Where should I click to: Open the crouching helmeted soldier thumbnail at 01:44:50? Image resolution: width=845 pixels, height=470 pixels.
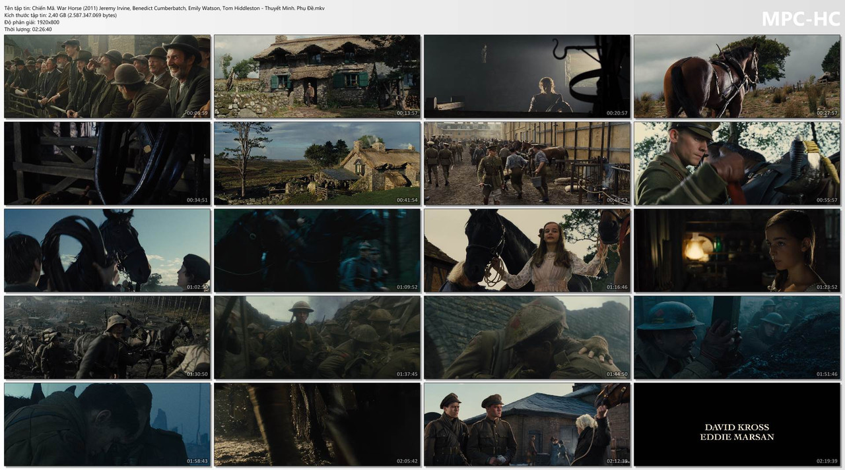click(x=527, y=338)
